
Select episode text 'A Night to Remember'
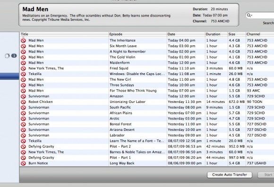tap(128, 51)
